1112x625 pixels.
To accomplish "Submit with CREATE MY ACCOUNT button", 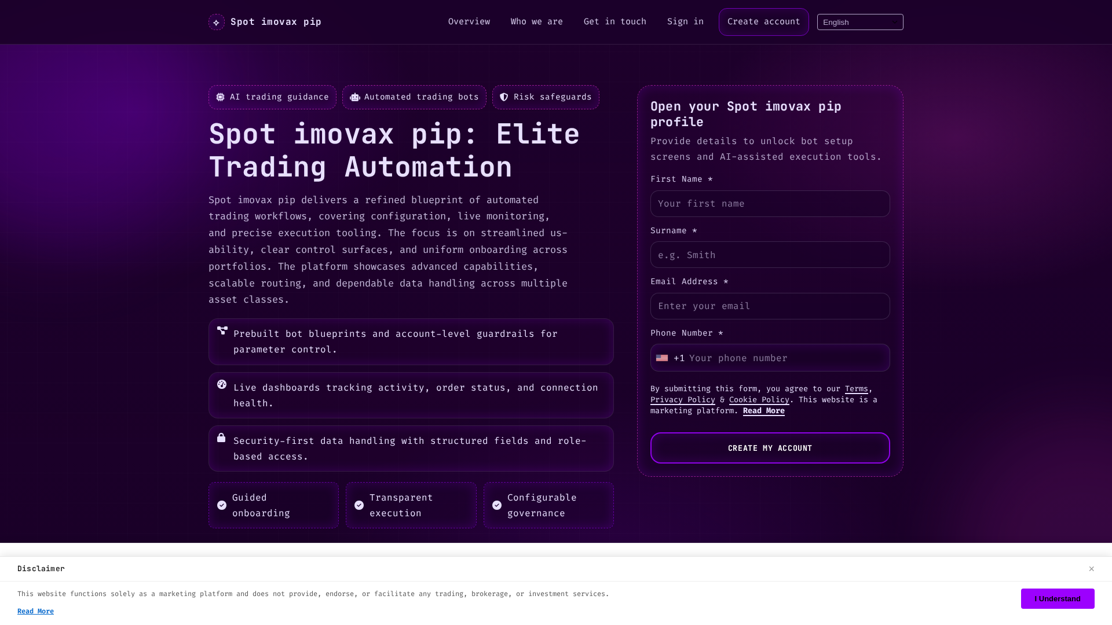I will [x=770, y=448].
